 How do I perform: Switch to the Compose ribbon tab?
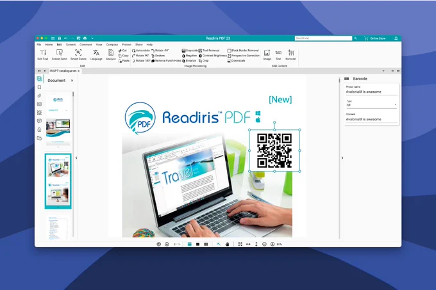tap(112, 44)
